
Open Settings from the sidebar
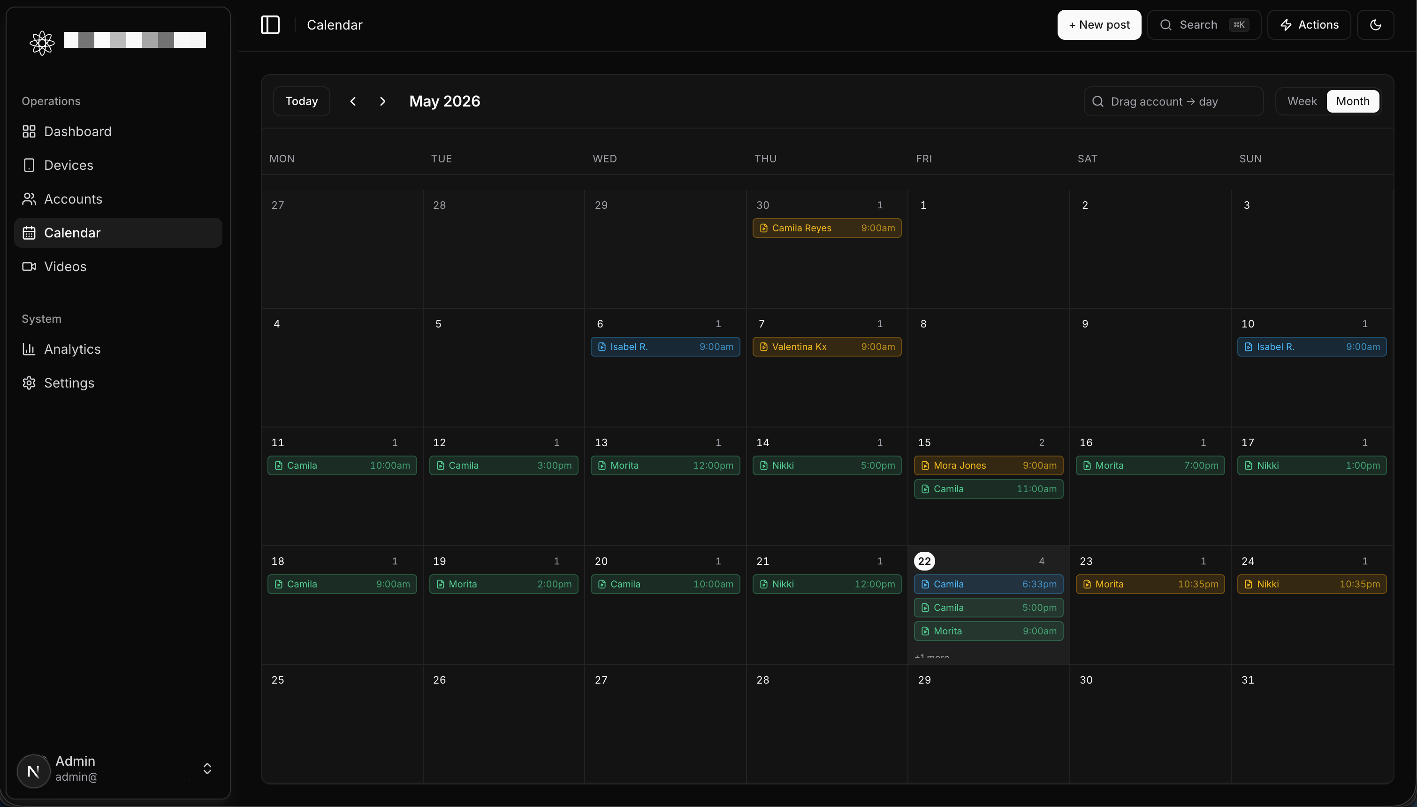pos(118,383)
